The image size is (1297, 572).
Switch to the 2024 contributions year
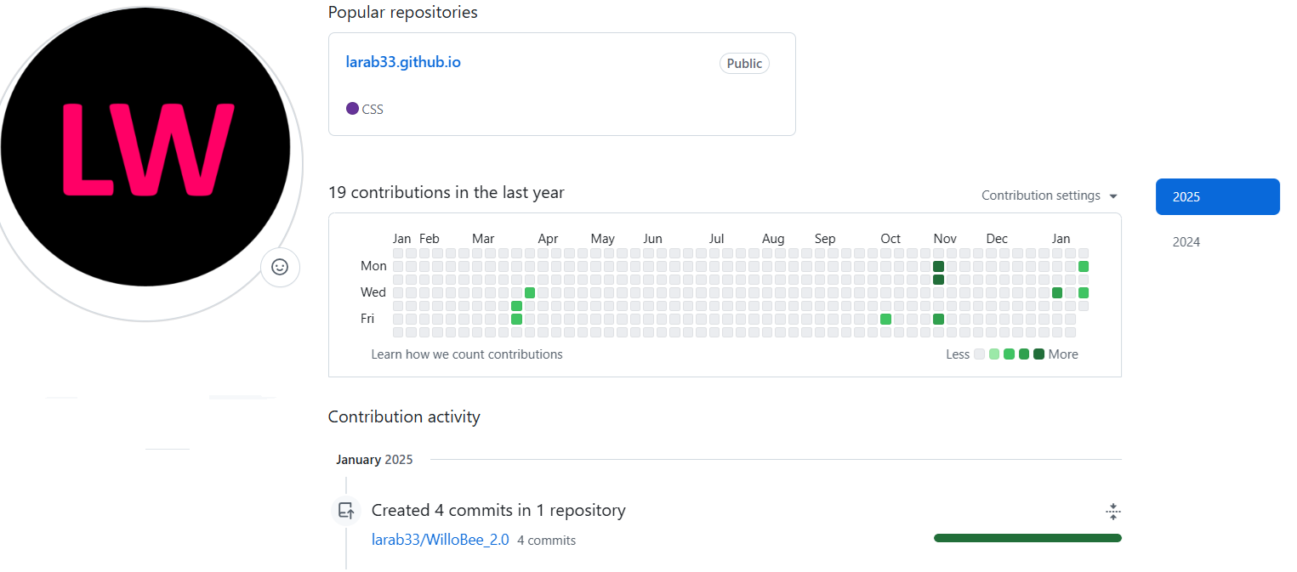click(1186, 242)
